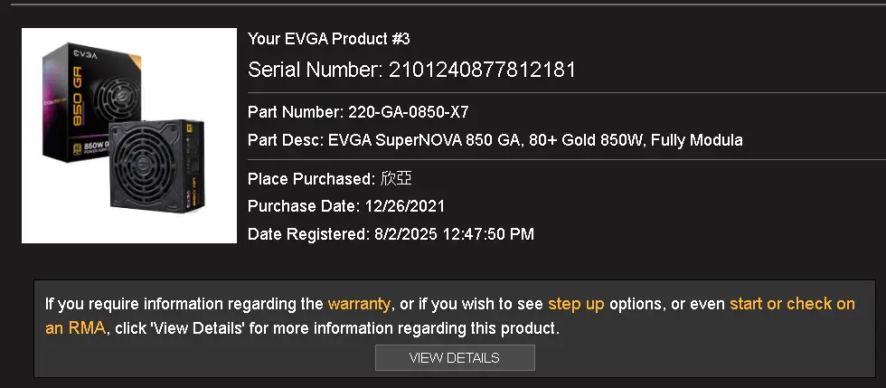Click the quoted 'View Details' text in the notice
The width and height of the screenshot is (886, 388).
pos(189,327)
